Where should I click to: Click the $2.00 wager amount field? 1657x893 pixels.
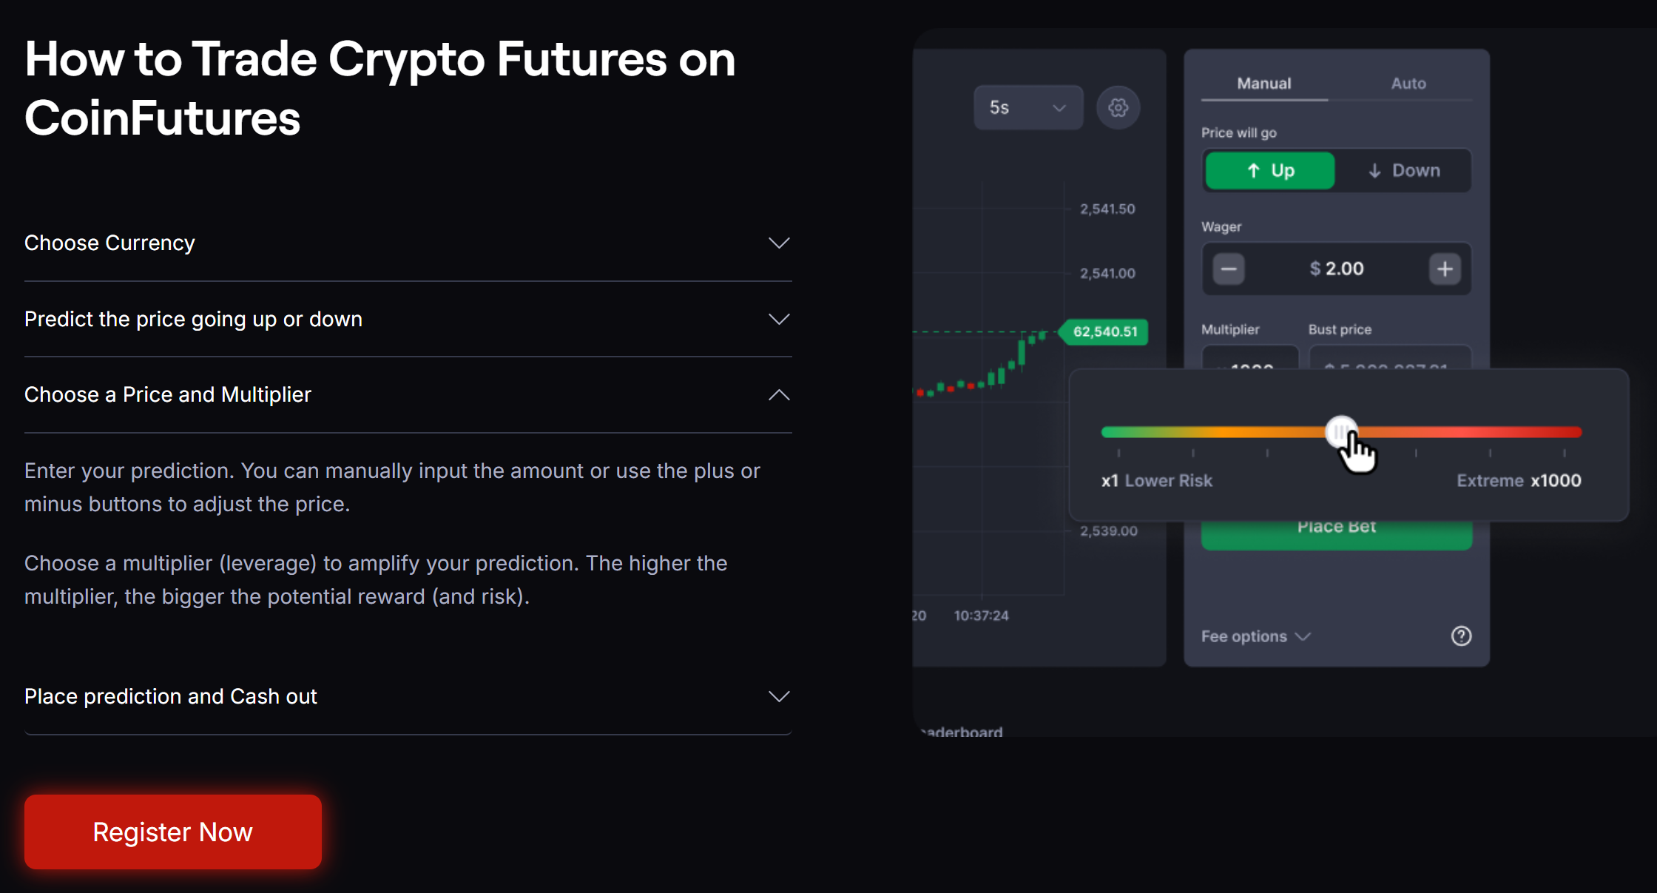1336,269
